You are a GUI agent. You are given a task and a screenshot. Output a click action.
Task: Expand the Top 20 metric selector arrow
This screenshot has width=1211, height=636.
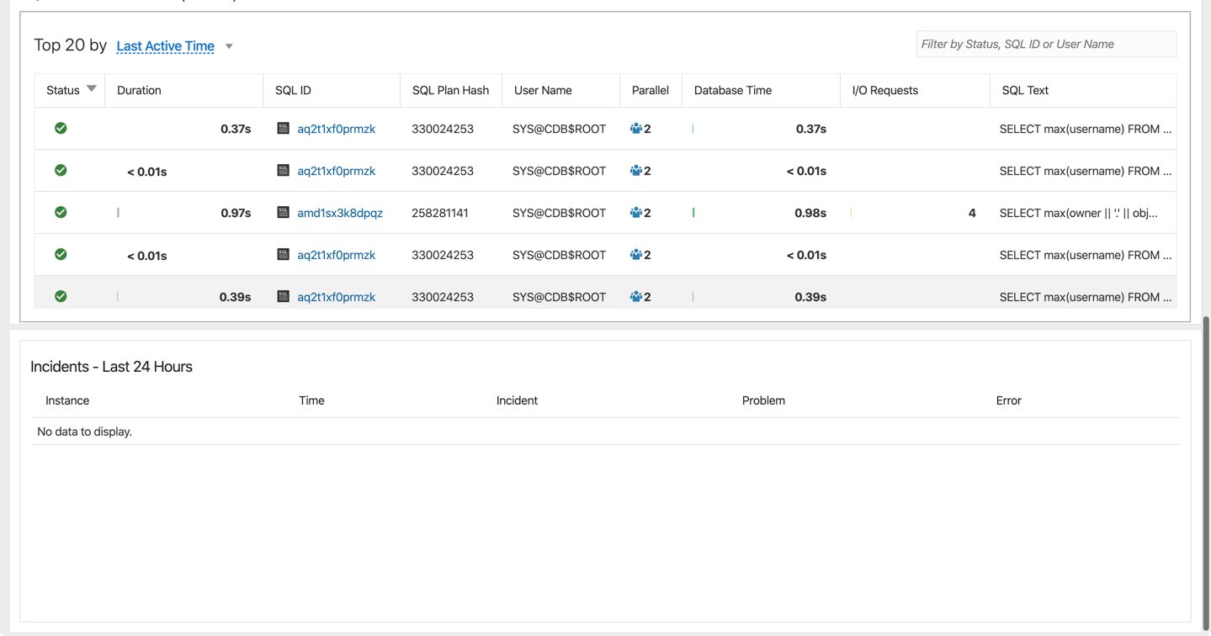pos(228,47)
